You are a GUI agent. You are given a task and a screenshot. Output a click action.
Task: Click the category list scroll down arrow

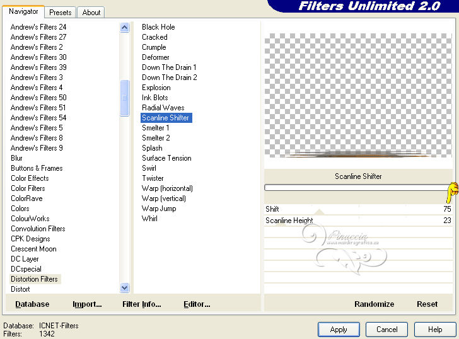125,287
